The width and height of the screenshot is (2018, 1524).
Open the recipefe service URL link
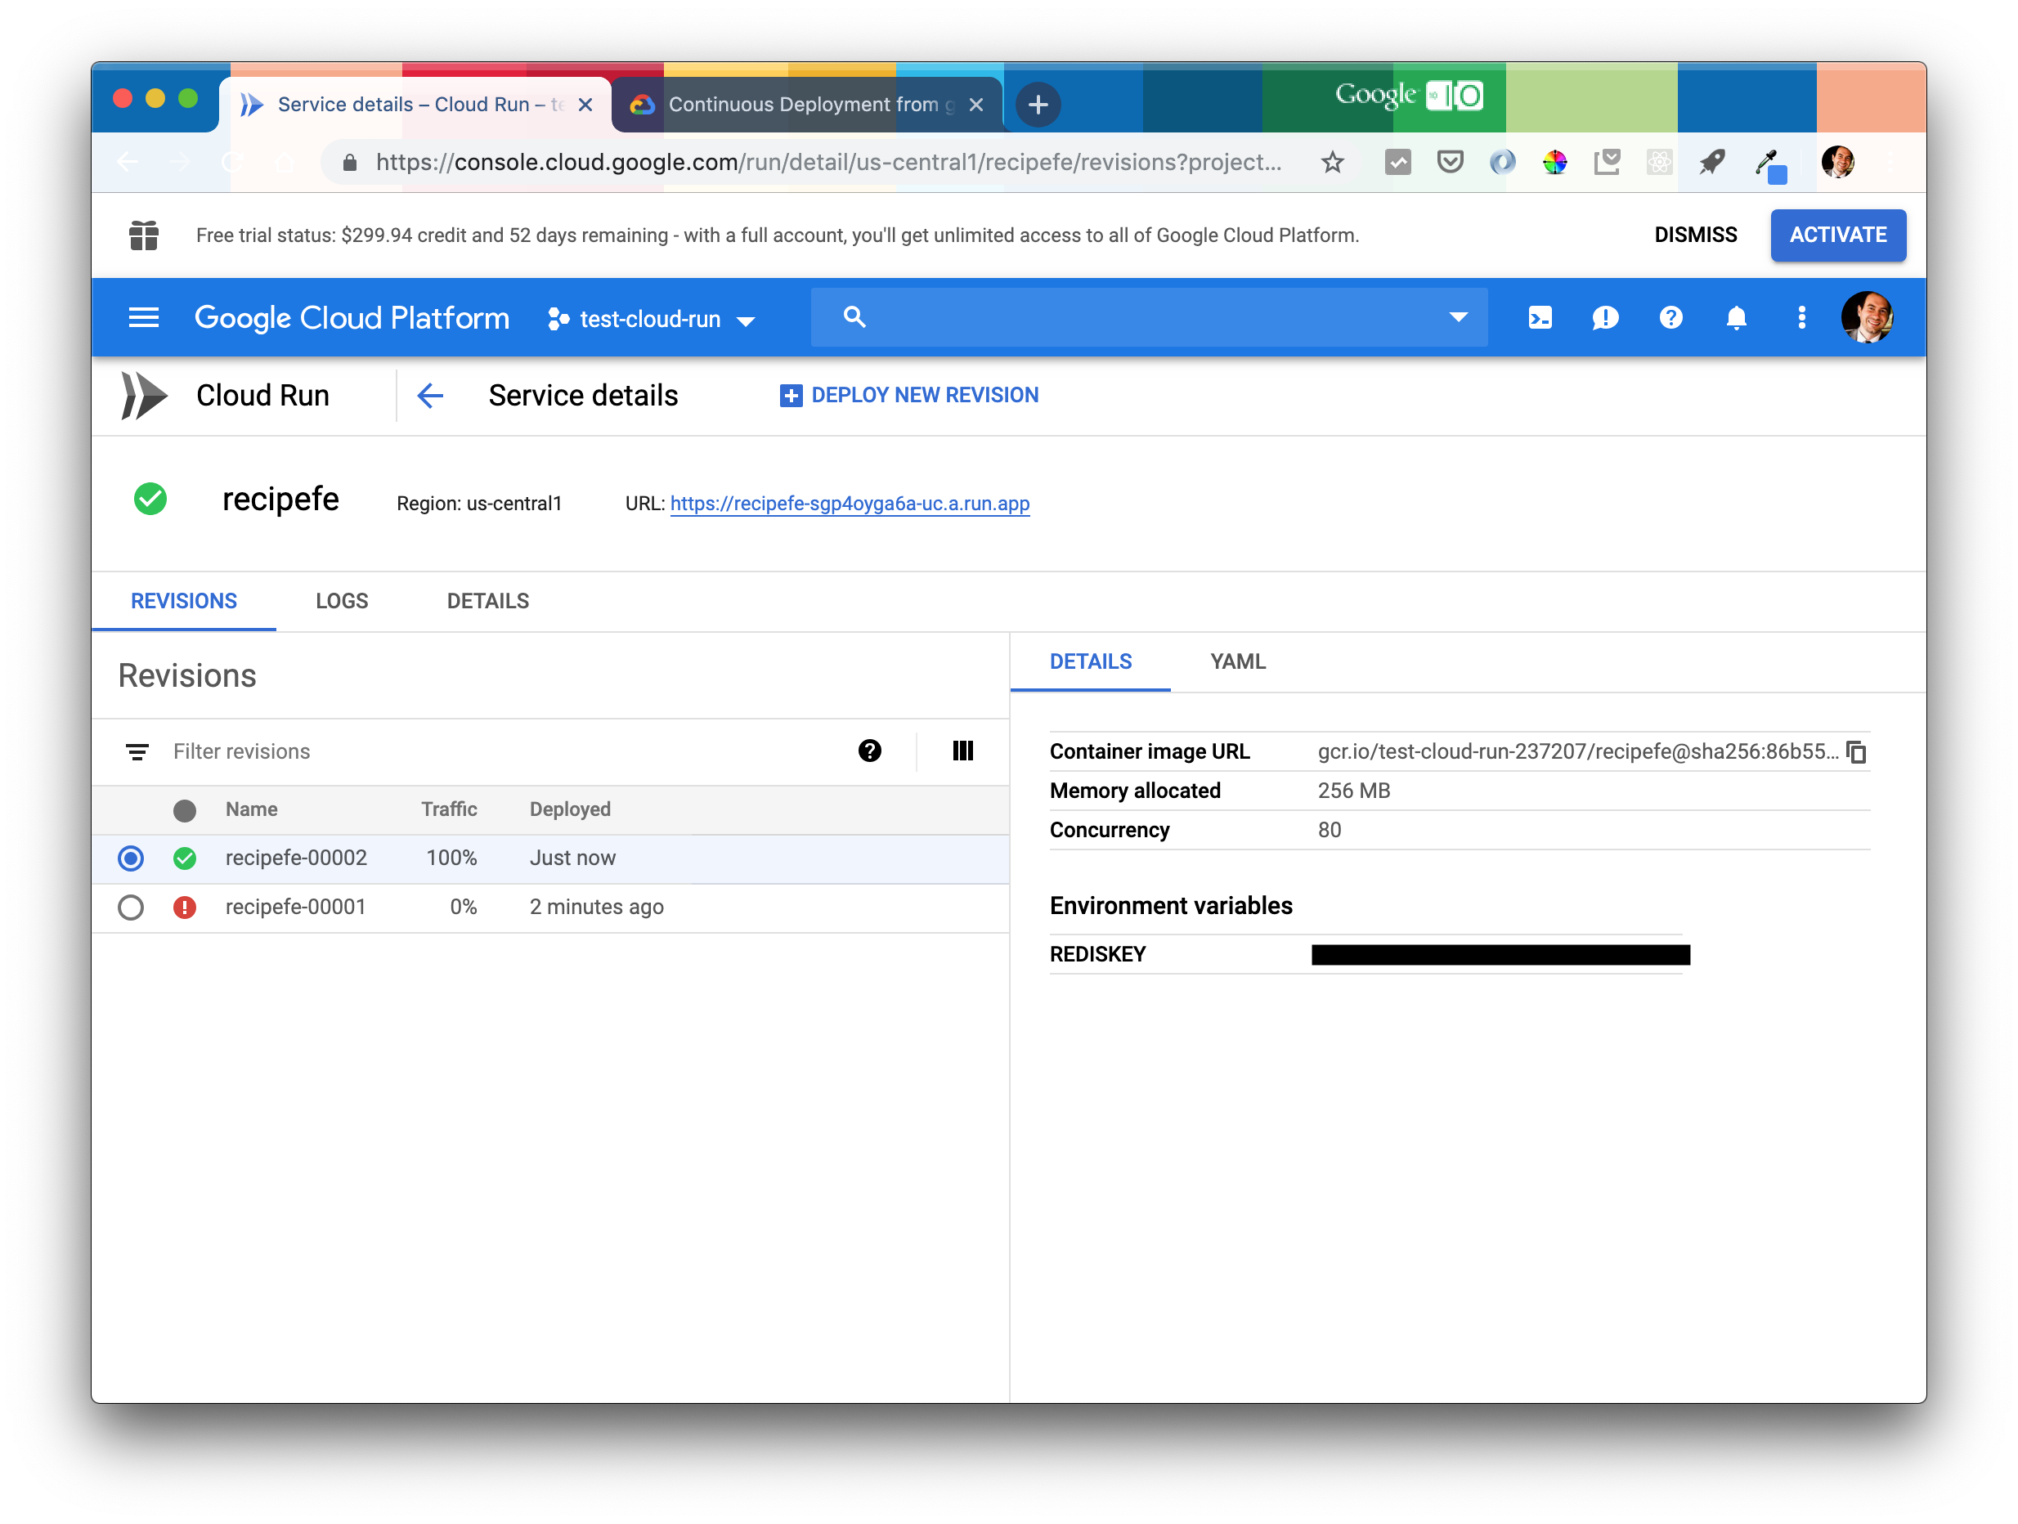850,501
